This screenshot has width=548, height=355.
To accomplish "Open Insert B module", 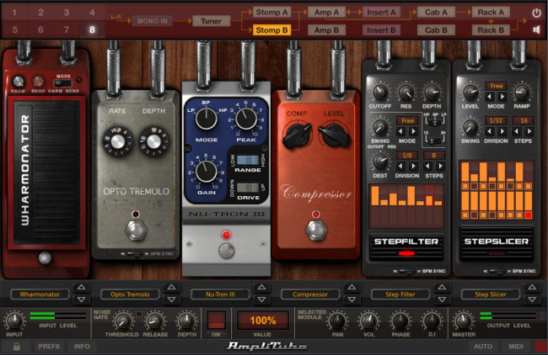I will point(381,30).
